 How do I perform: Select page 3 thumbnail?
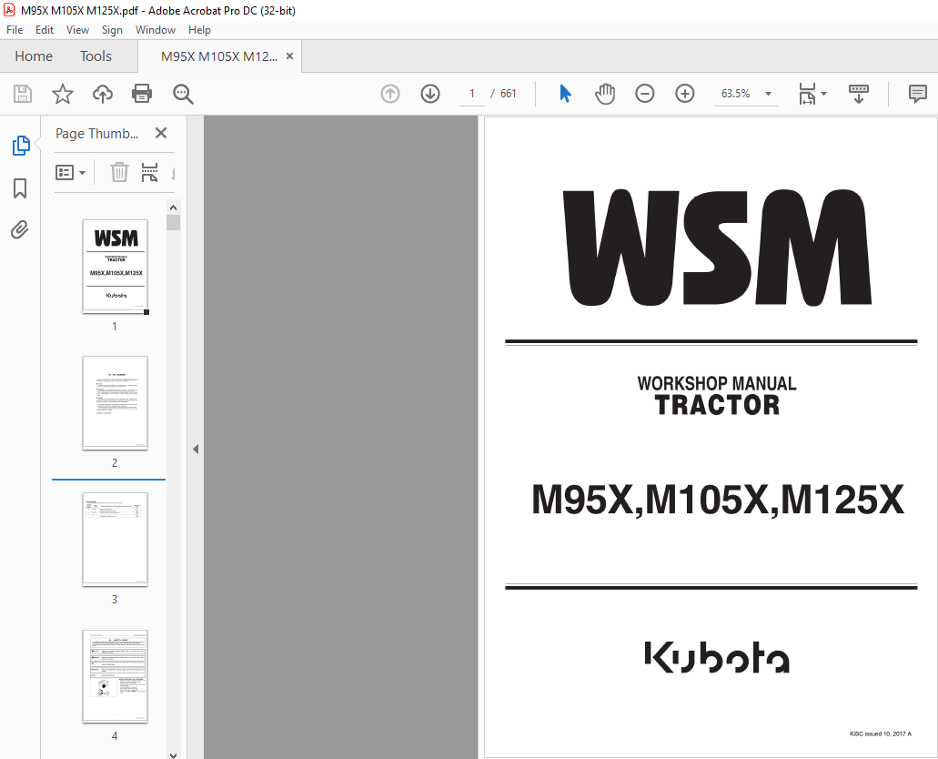coord(115,539)
